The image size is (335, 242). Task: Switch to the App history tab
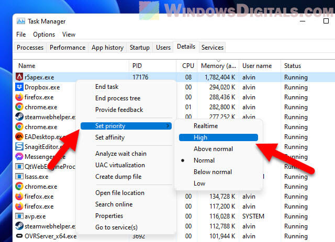(x=107, y=48)
